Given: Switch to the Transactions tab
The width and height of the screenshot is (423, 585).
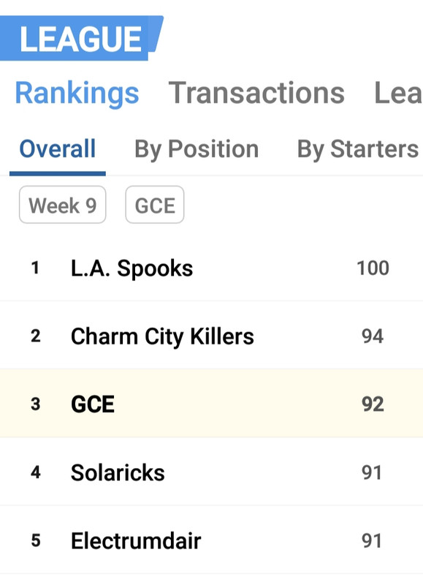Looking at the screenshot, I should click(x=256, y=93).
